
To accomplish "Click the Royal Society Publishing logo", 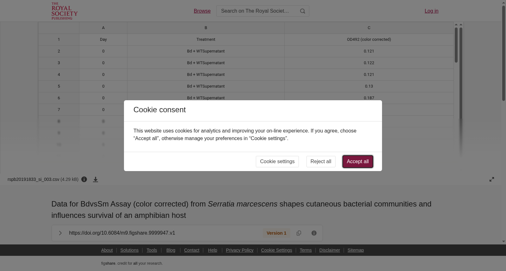I will tap(65, 11).
